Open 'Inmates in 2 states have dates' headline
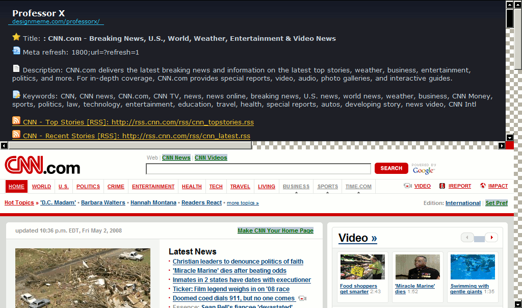522x308 pixels. 242,280
